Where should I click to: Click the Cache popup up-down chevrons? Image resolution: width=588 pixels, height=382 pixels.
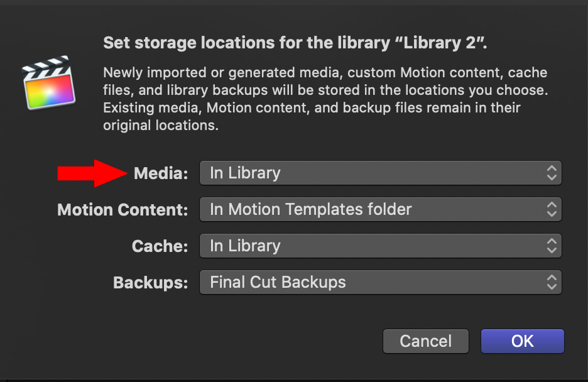click(x=552, y=246)
